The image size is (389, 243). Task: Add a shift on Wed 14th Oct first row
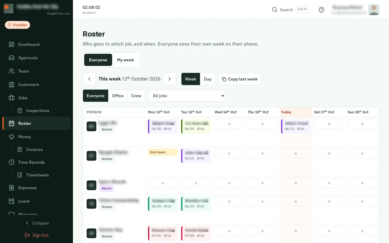229,124
